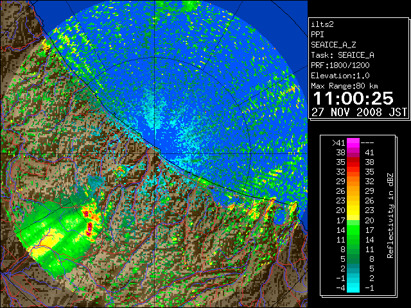The height and width of the screenshot is (308, 411).
Task: Click the 'Max Range:80 km' line
Action: (x=344, y=86)
